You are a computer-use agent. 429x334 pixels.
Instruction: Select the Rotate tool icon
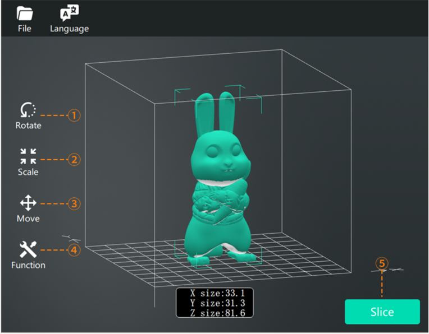(x=28, y=109)
